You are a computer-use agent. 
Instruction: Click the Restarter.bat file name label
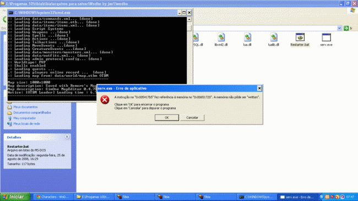300,45
